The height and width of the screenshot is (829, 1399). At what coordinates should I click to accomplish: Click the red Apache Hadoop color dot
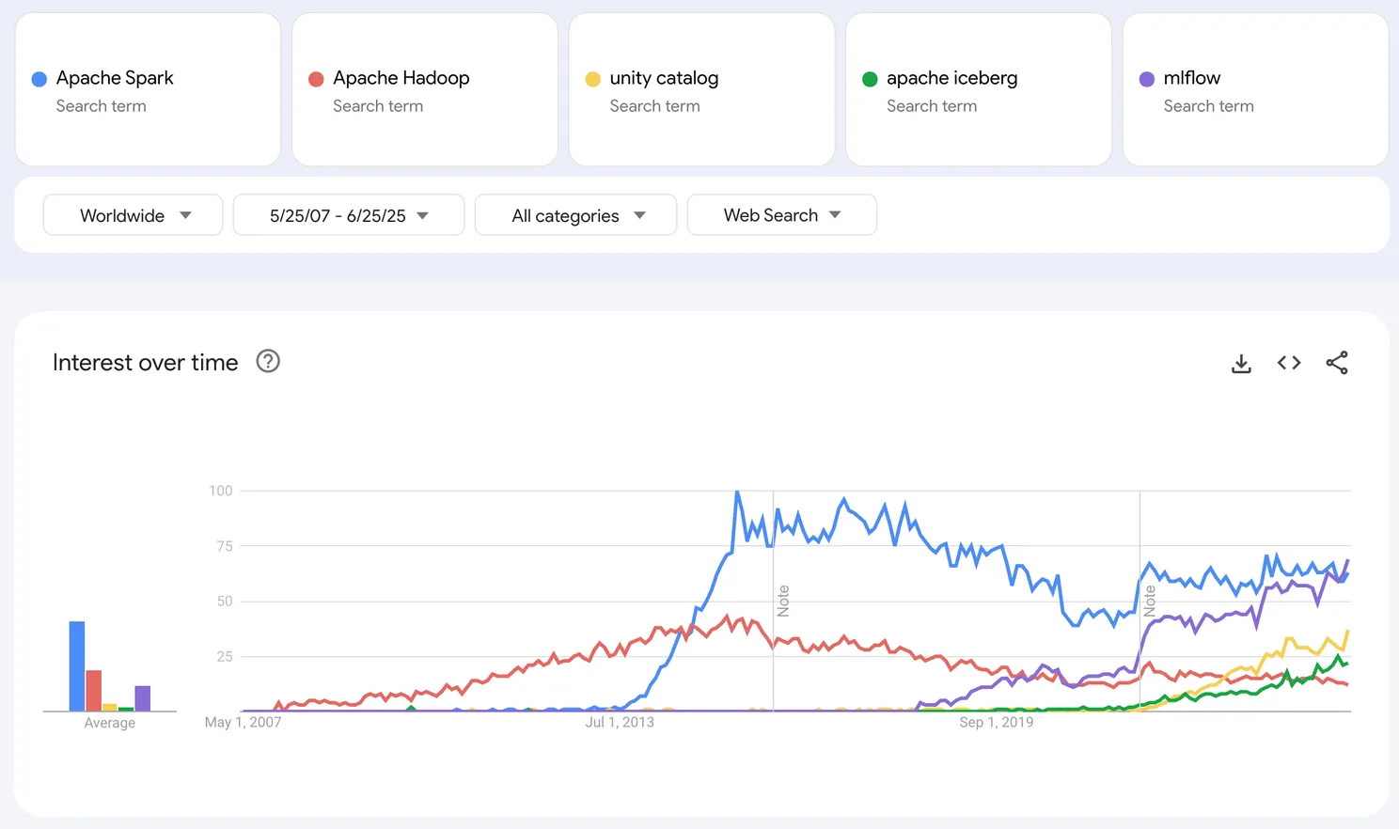pyautogui.click(x=316, y=79)
